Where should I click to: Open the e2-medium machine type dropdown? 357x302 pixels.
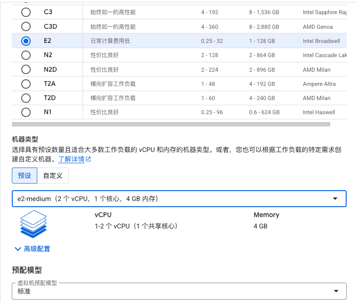179,199
